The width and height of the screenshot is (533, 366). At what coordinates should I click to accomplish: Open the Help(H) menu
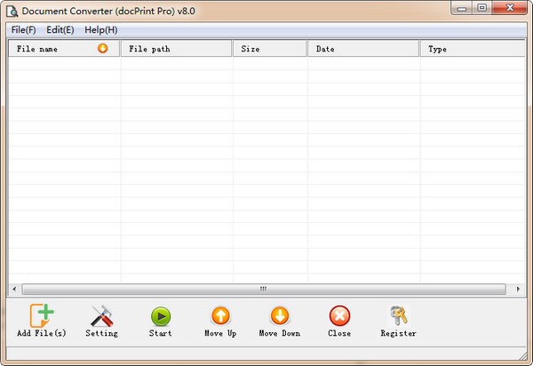click(100, 29)
